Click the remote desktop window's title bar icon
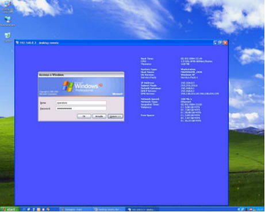 pyautogui.click(x=17, y=43)
